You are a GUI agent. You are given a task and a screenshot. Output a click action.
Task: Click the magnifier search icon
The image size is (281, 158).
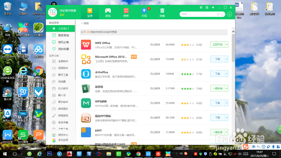(222, 14)
